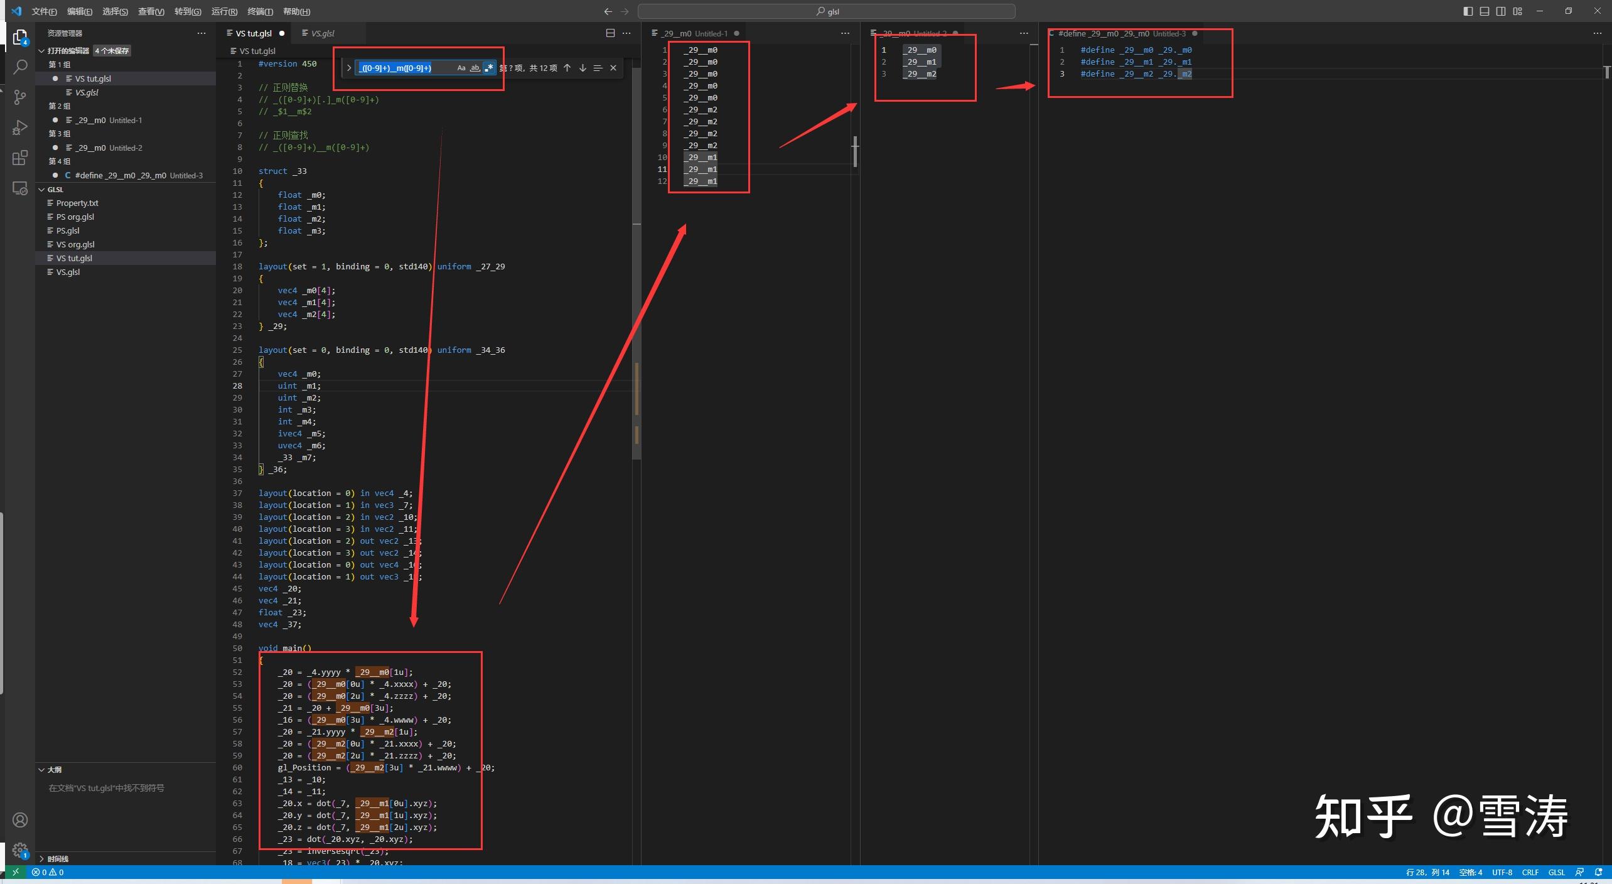The image size is (1612, 884).
Task: Toggle Match Whole Word in find widget
Action: [475, 68]
